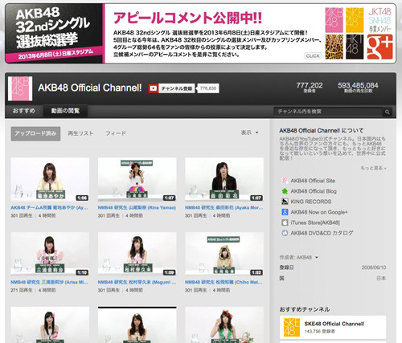Focus the チャンネル内を検索 field
Image resolution: width=402 pixels, height=343 pixels.
coord(329,112)
